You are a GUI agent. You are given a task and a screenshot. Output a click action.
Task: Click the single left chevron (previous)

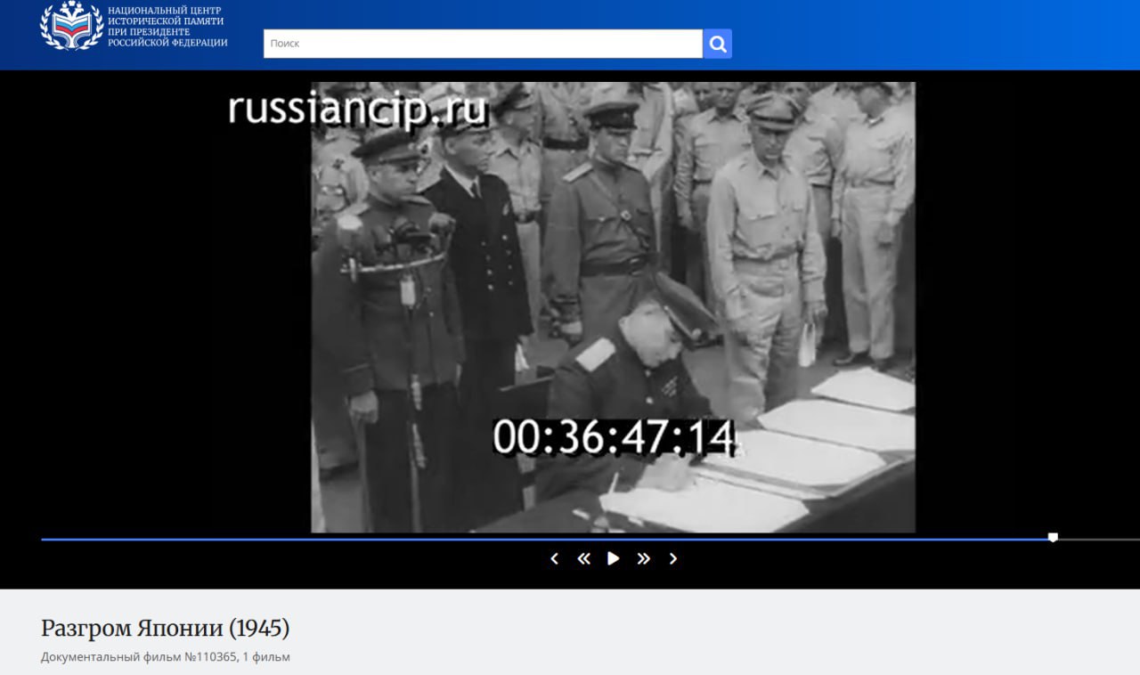click(x=554, y=558)
